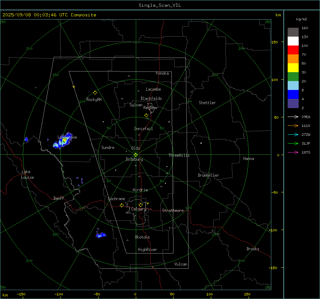
Task: Click the HighRiver label
Action: coord(148,250)
